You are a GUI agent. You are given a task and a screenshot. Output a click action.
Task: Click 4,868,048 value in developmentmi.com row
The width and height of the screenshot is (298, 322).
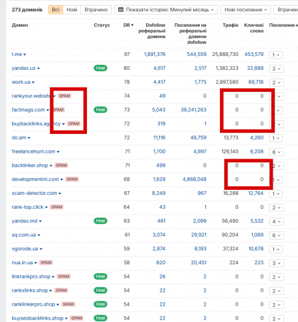click(x=194, y=179)
